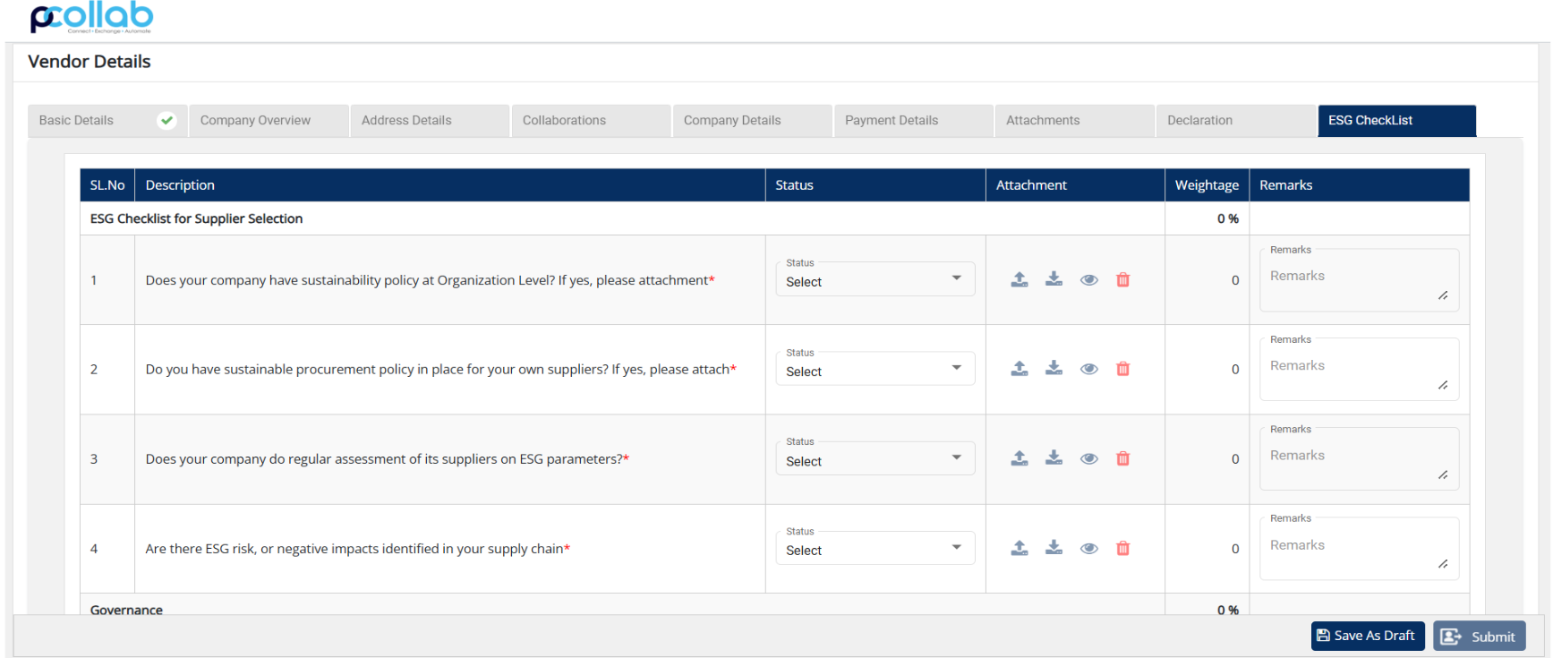The height and width of the screenshot is (658, 1553).
Task: Click Save As Draft button
Action: (x=1368, y=636)
